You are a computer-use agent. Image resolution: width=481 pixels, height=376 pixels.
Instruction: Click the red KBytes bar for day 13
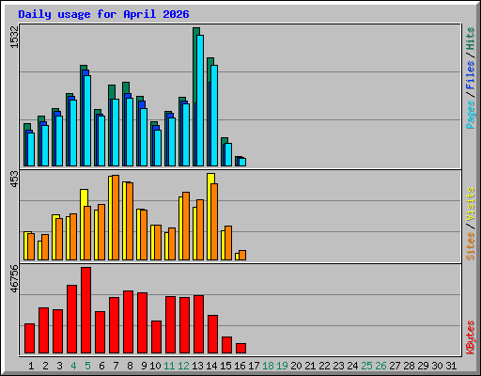198,324
